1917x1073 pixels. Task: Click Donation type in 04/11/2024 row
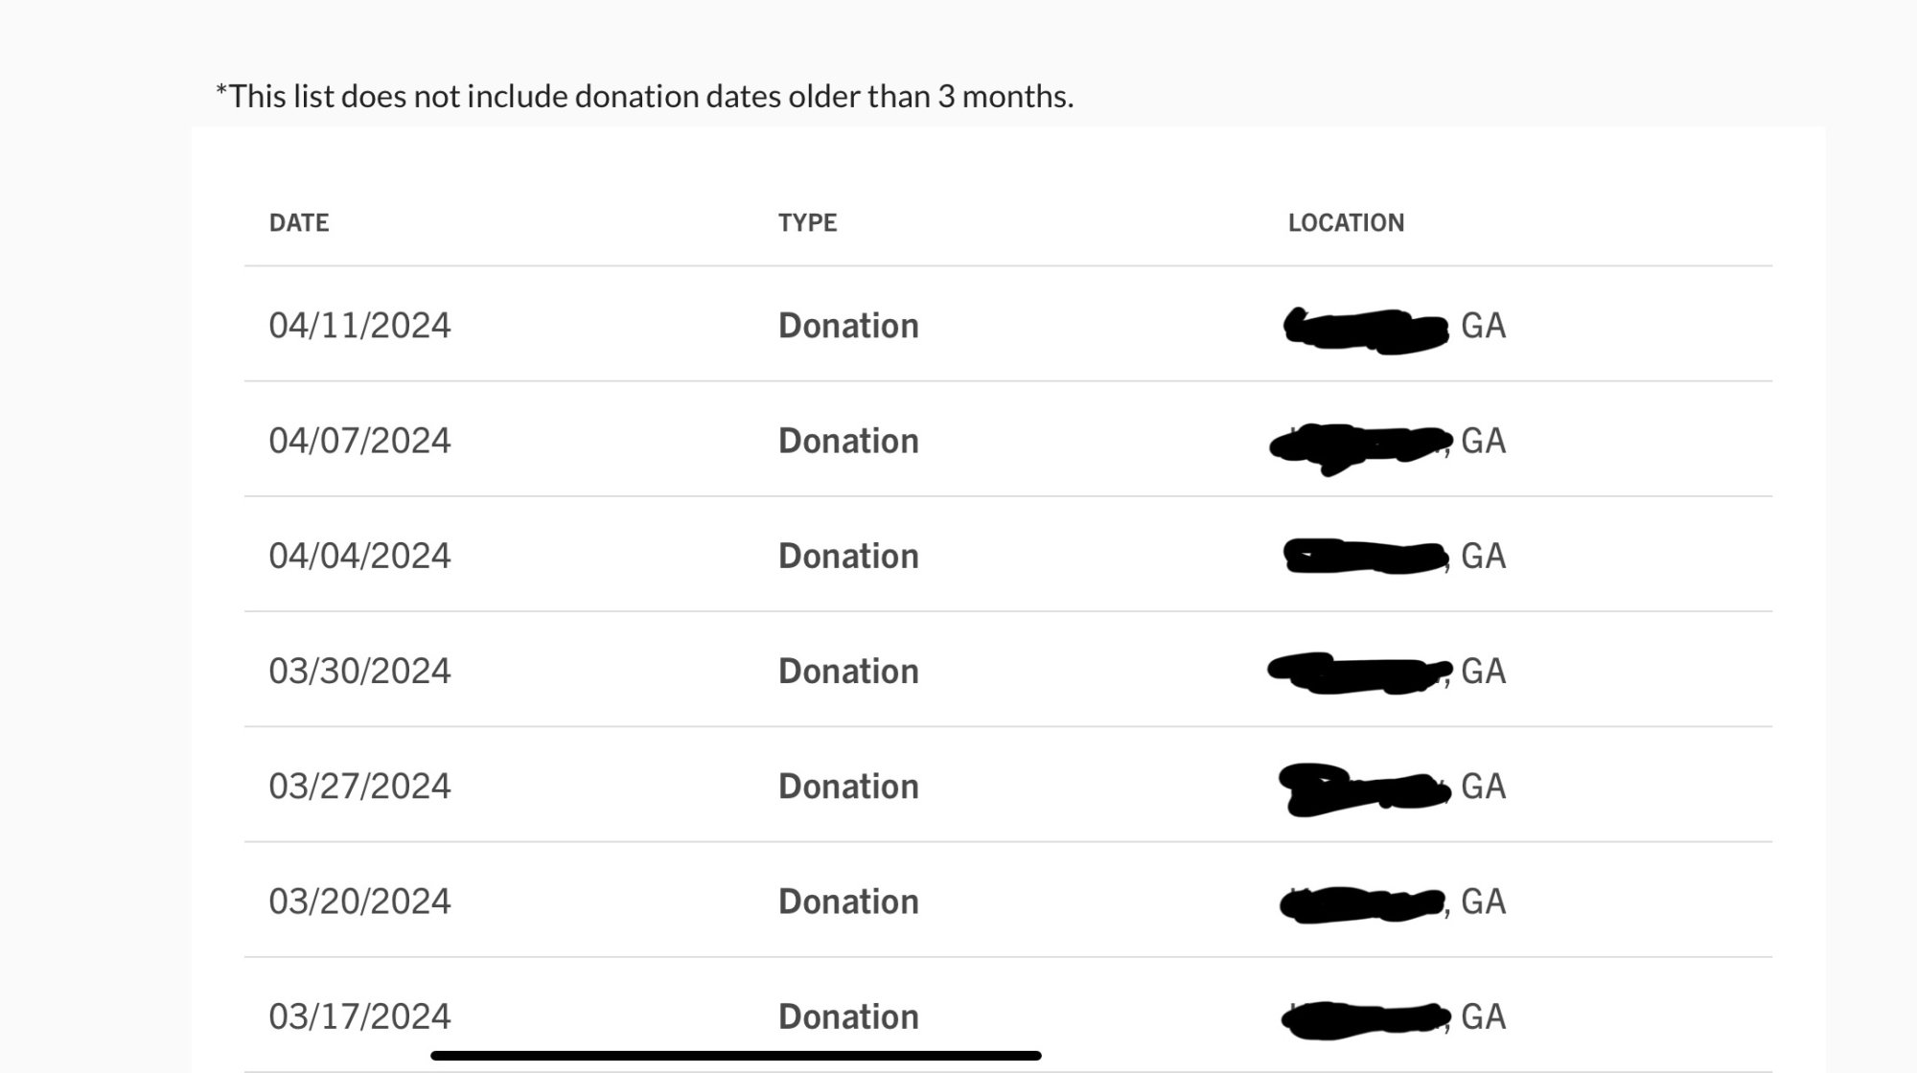pyautogui.click(x=848, y=326)
